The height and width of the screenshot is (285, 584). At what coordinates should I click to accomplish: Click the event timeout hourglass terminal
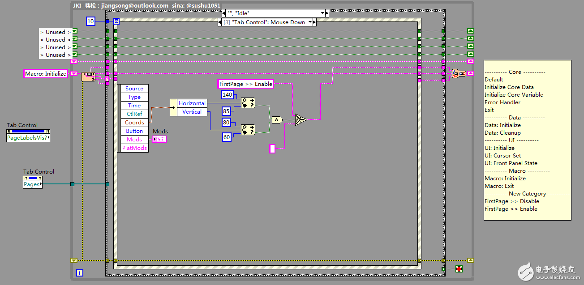click(x=116, y=21)
